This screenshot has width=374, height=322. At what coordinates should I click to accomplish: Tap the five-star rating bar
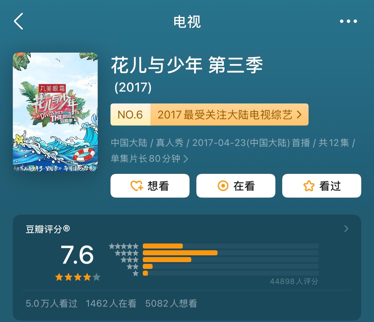click(x=231, y=246)
